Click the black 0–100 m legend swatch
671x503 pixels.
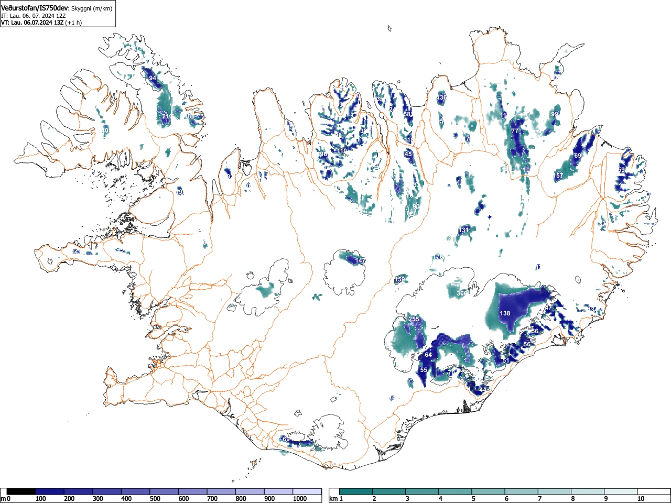click(21, 491)
